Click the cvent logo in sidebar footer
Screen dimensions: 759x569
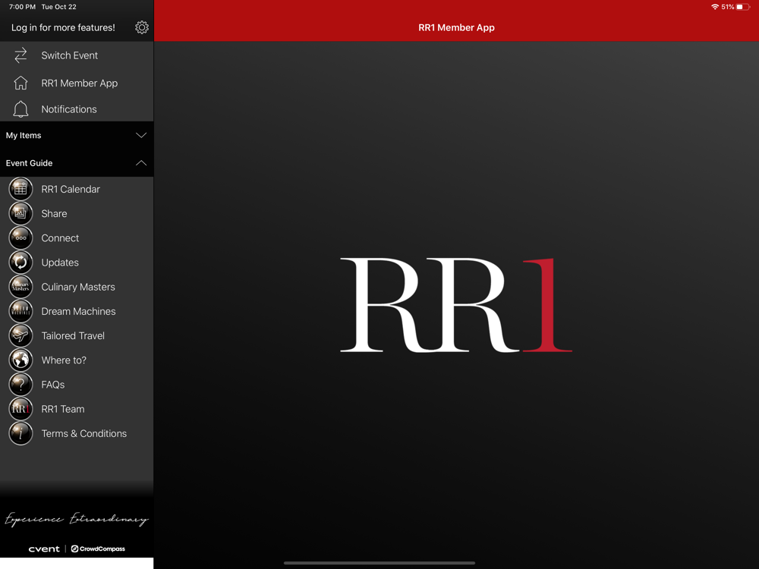(44, 549)
